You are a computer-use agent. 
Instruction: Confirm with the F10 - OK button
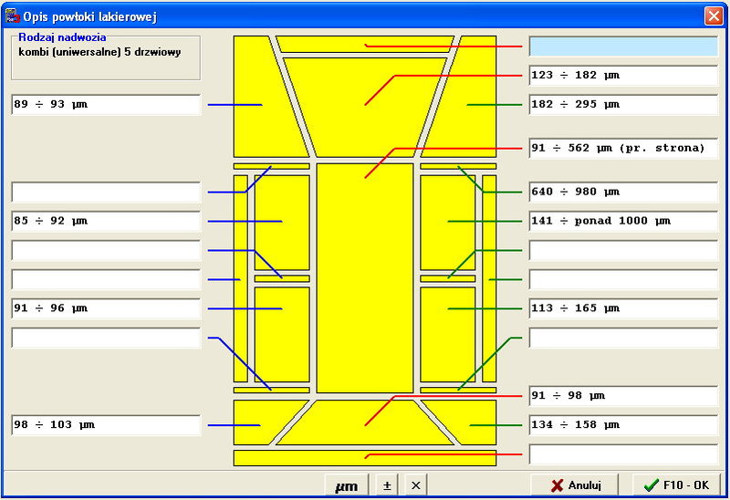[x=676, y=485]
